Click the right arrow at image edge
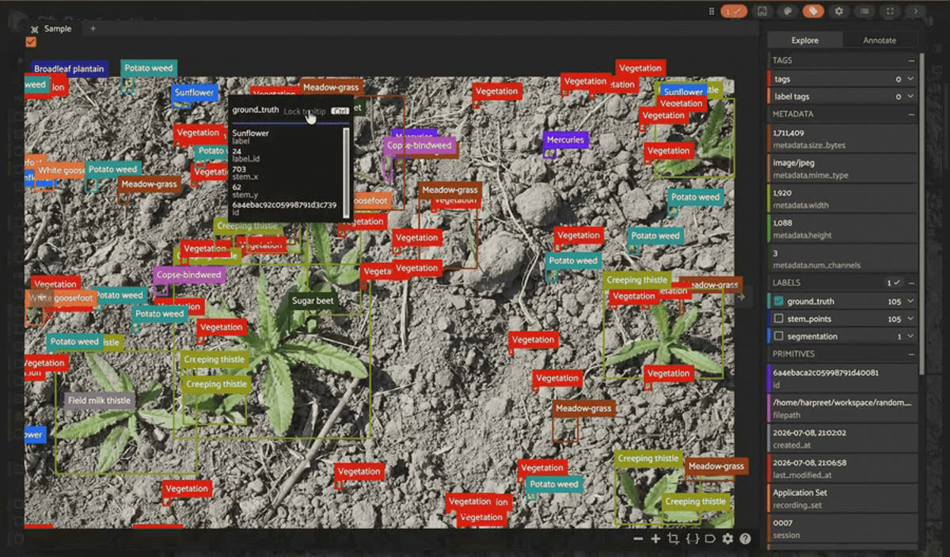This screenshot has height=557, width=950. click(x=742, y=297)
